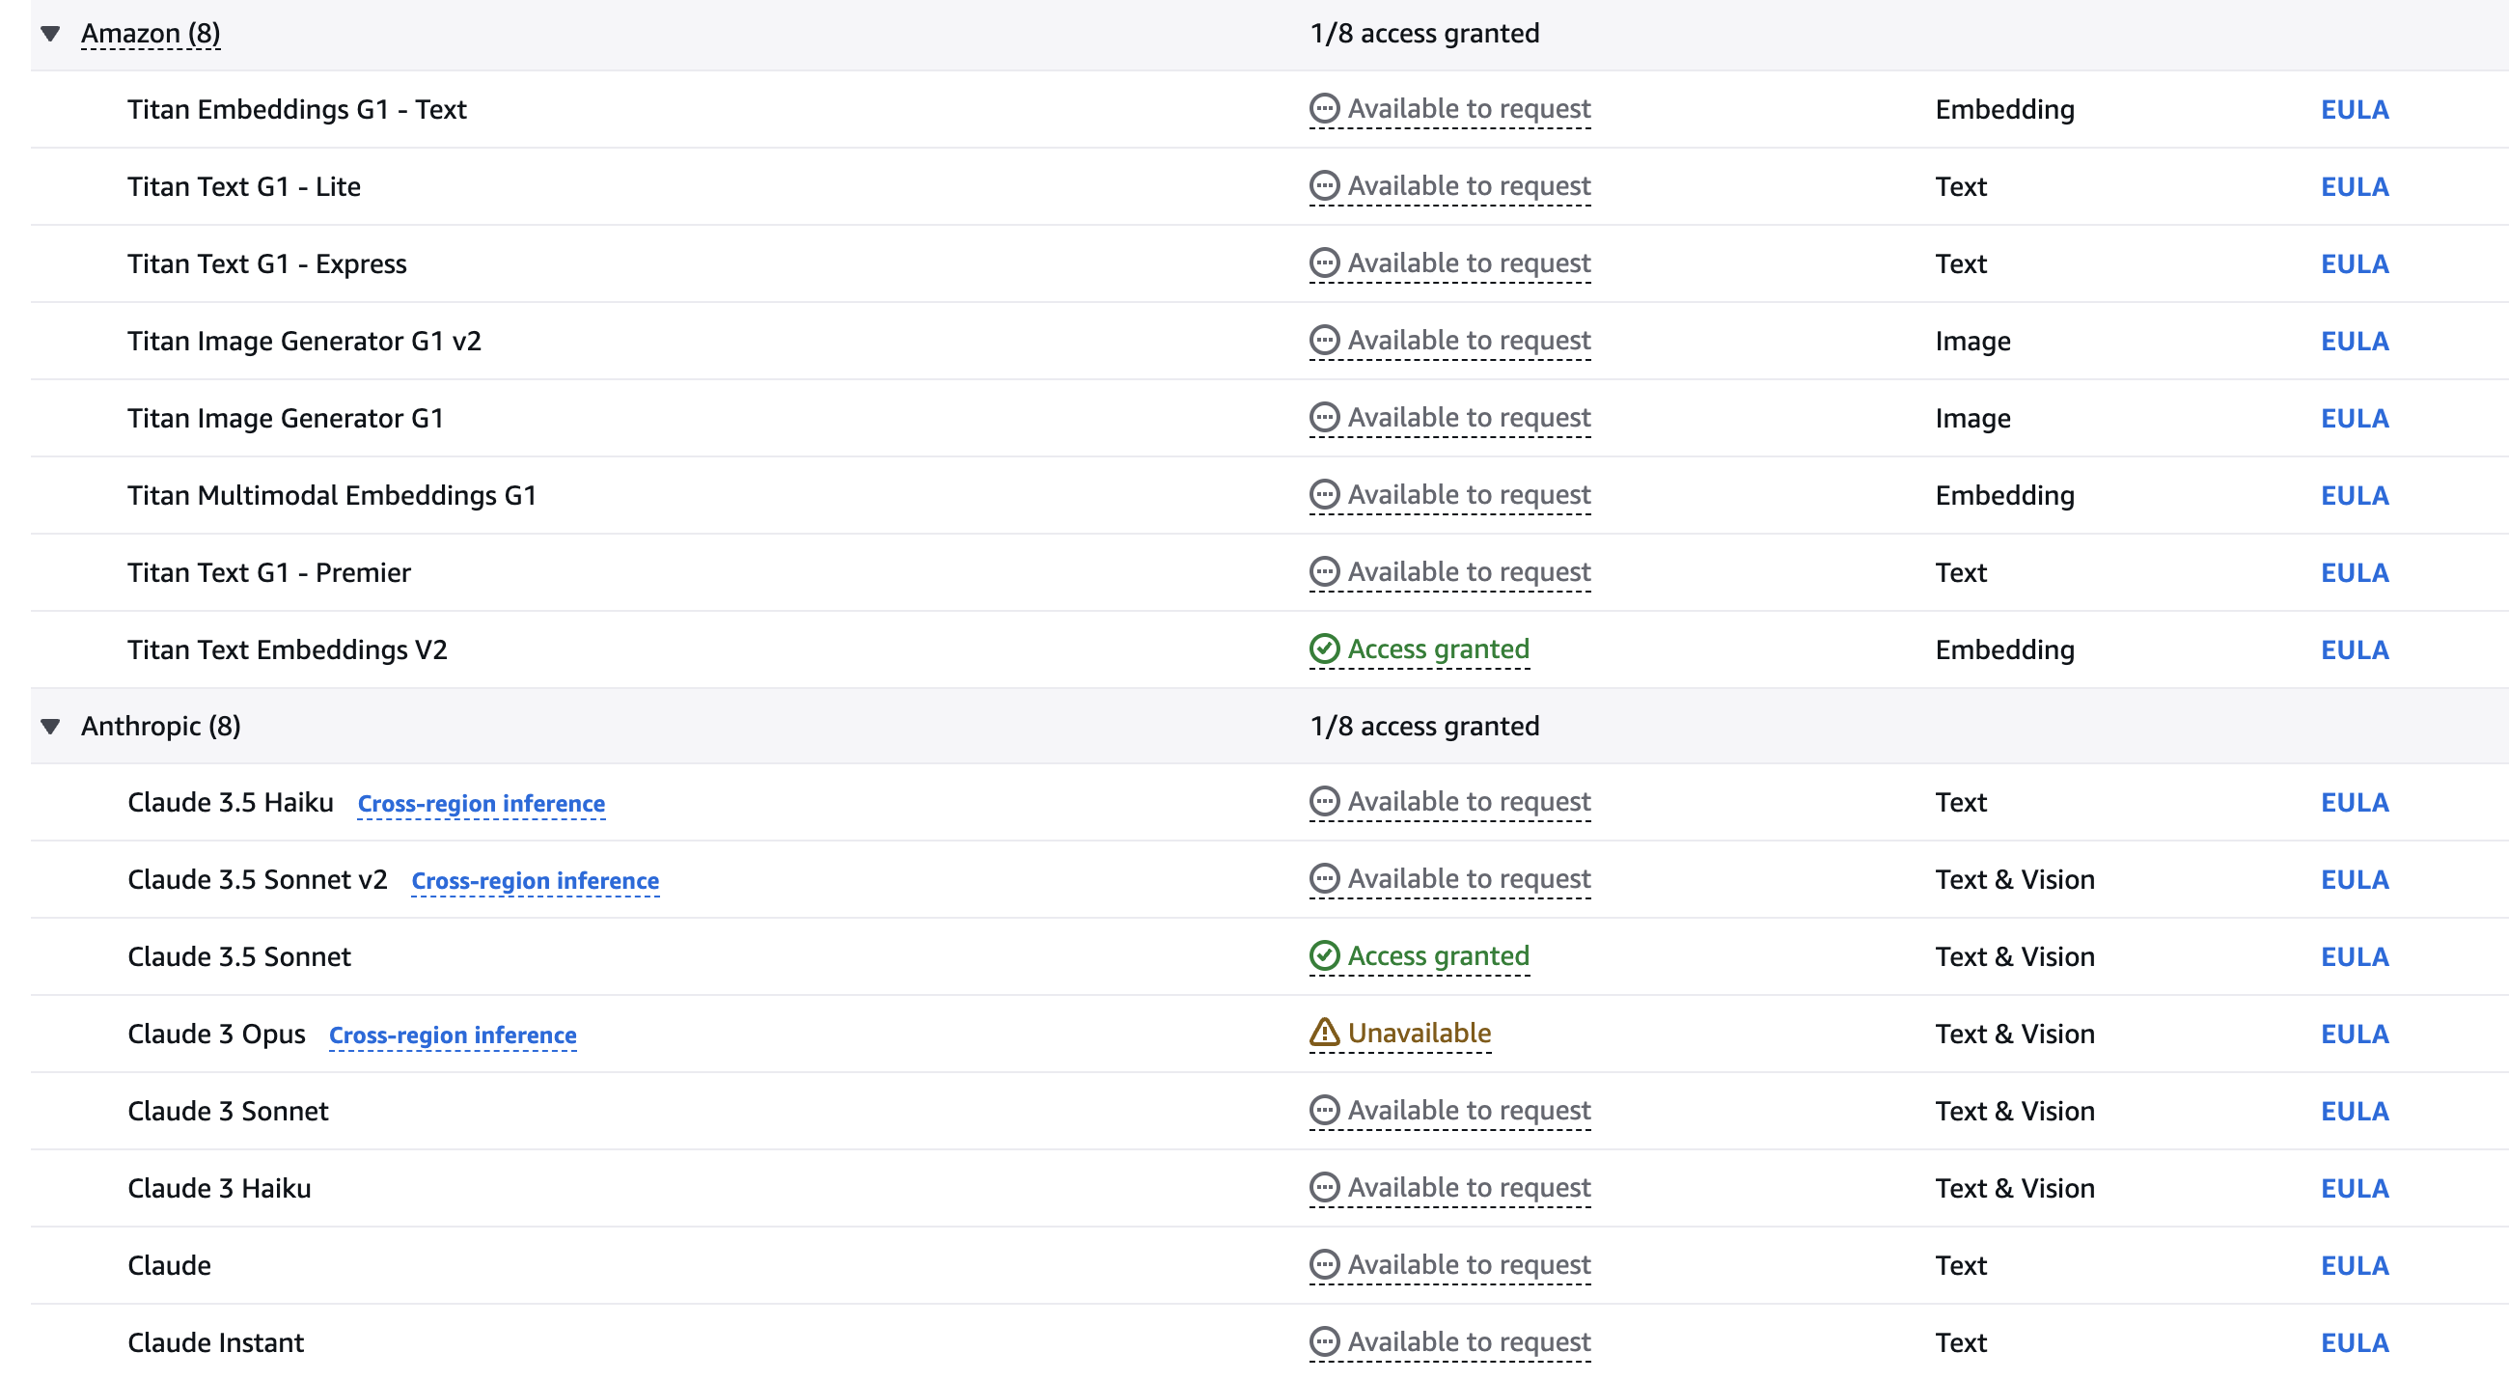Viewport: 2509px width, 1380px height.
Task: Click Available to request status for Titan Text G1 - Premier
Action: 1468,572
